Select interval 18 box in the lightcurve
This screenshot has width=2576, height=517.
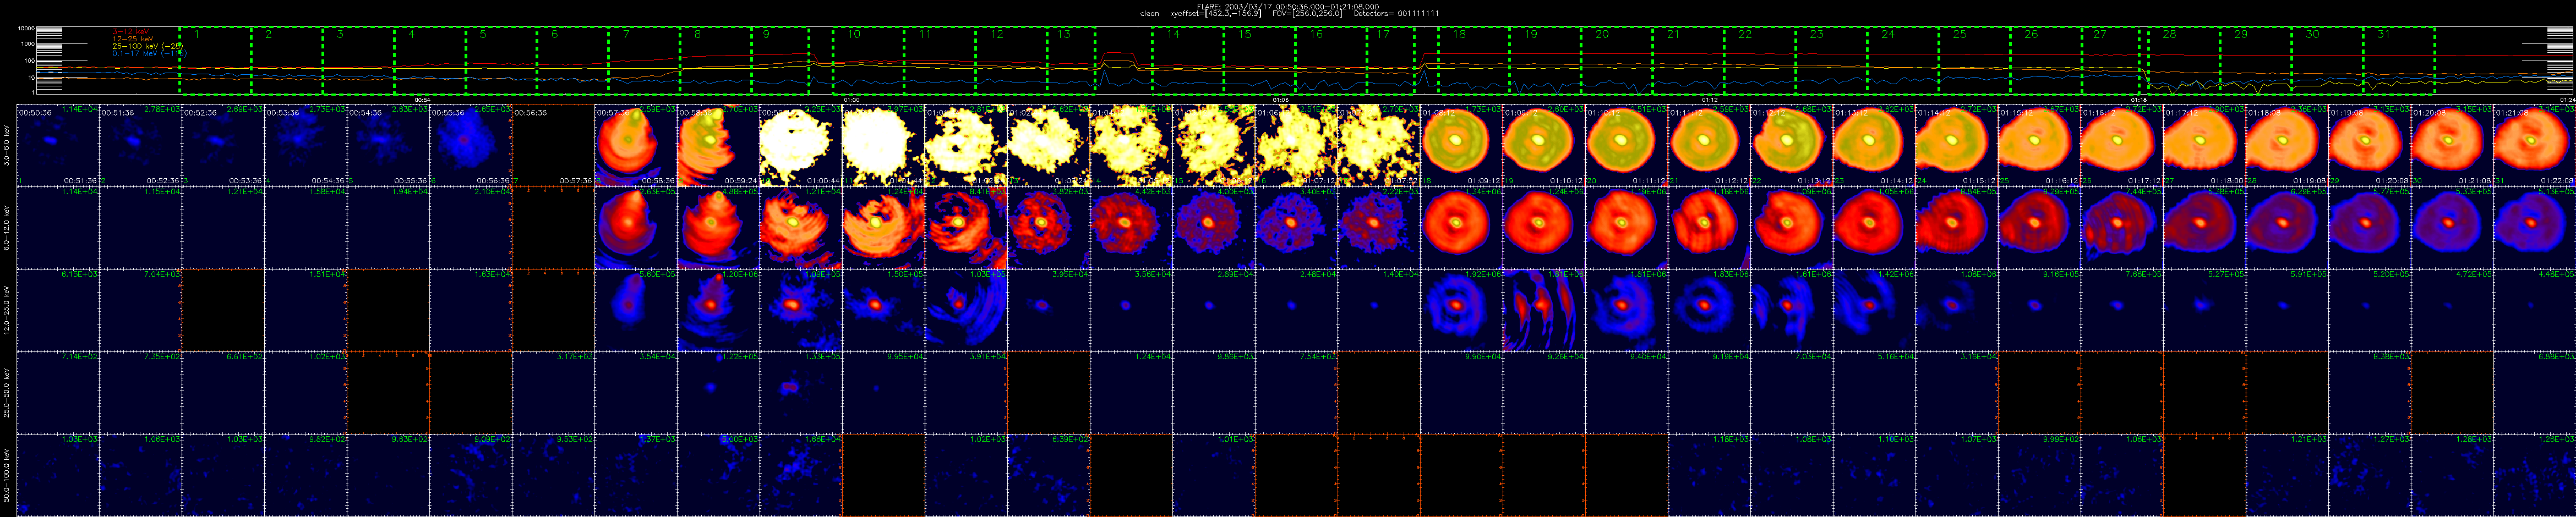[1474, 61]
